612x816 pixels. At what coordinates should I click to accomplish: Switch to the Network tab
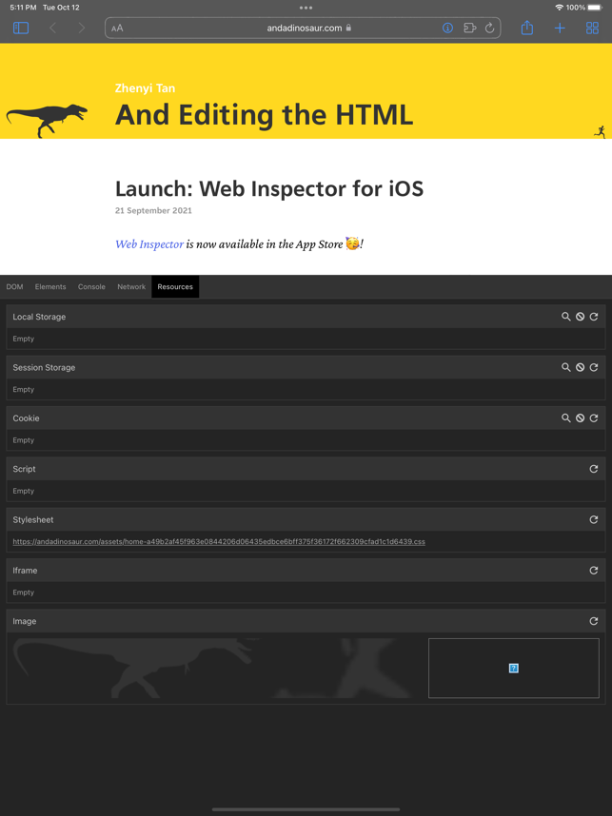pos(131,287)
